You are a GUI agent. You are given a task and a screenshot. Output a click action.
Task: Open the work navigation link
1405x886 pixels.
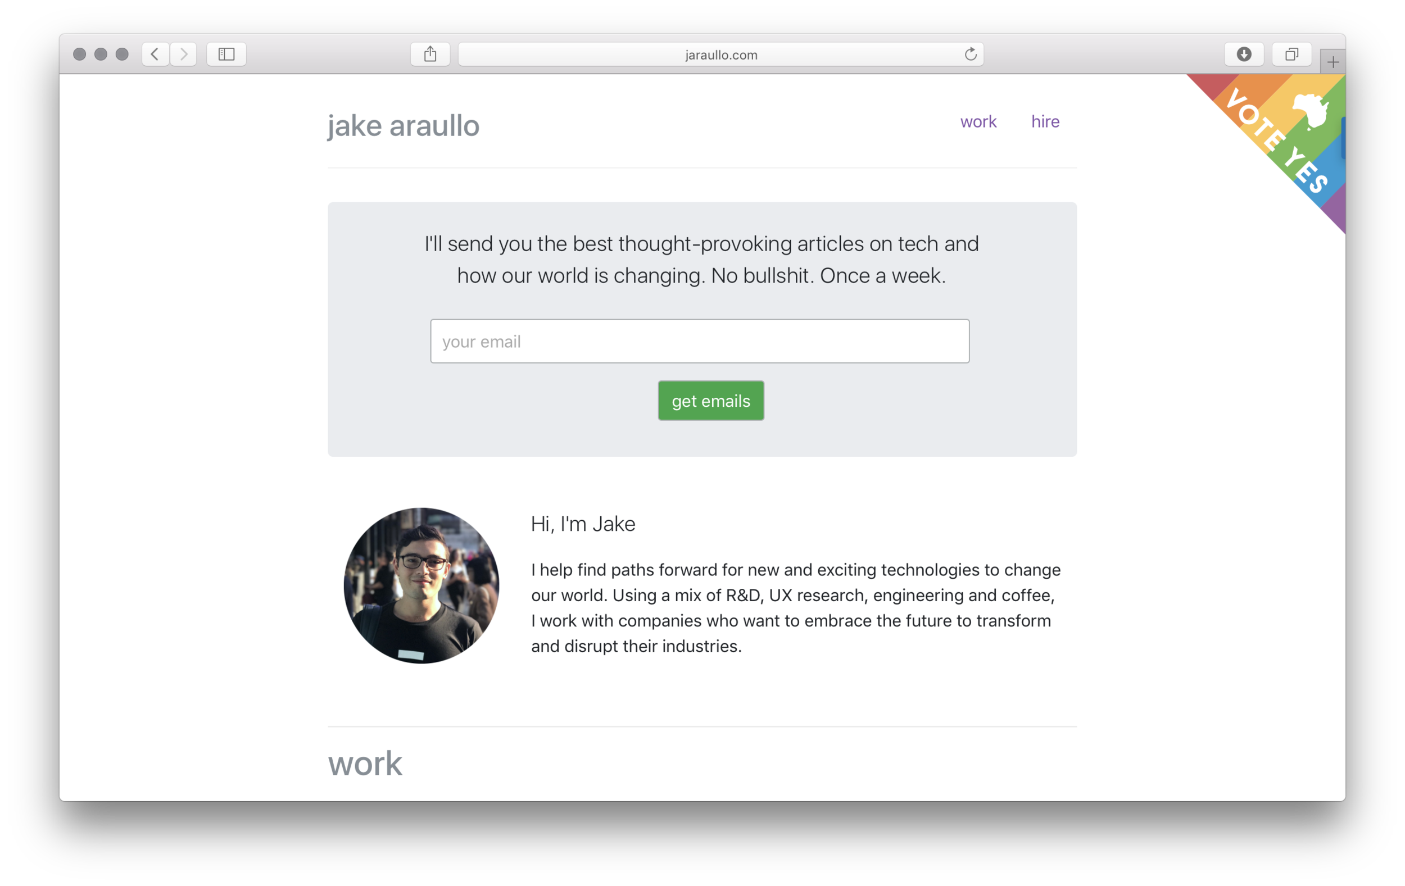tap(978, 121)
